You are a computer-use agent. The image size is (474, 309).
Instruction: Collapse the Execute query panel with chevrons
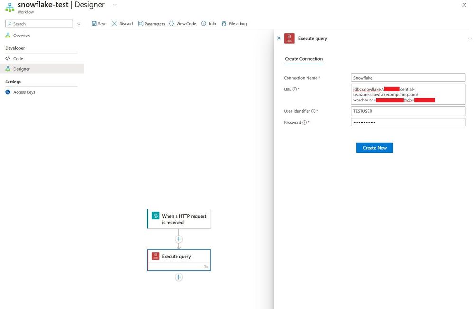tap(279, 38)
